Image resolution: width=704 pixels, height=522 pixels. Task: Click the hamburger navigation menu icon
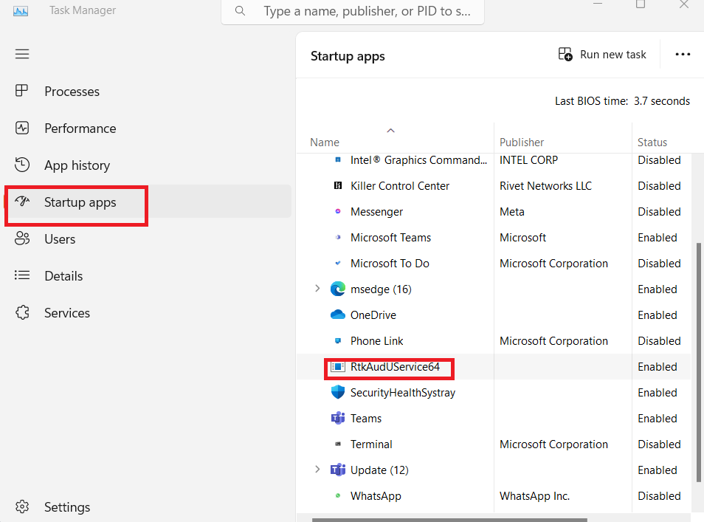[x=22, y=54]
